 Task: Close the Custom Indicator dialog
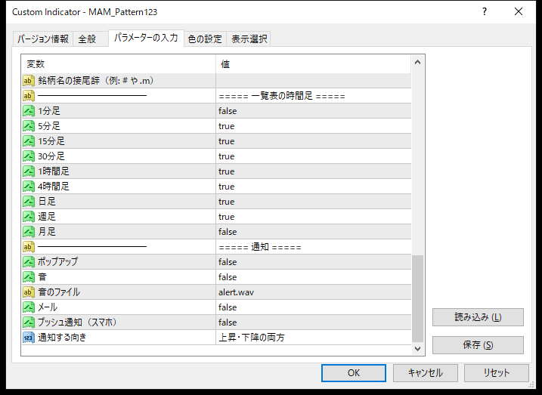click(x=519, y=12)
